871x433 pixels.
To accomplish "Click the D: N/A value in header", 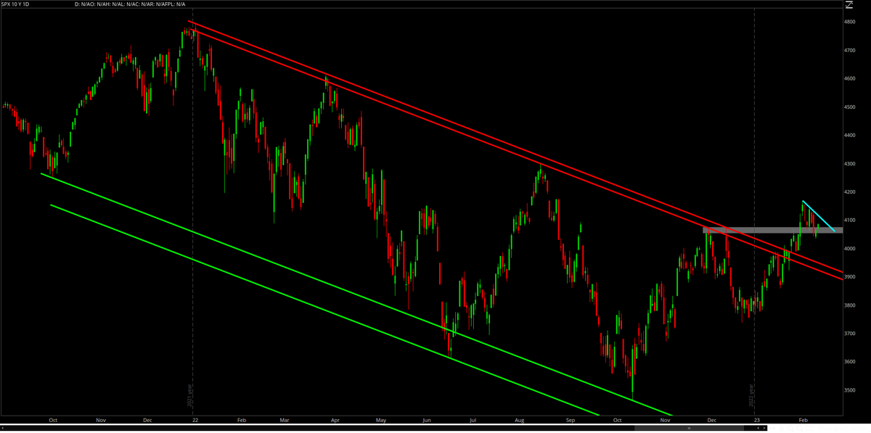I will [x=83, y=4].
